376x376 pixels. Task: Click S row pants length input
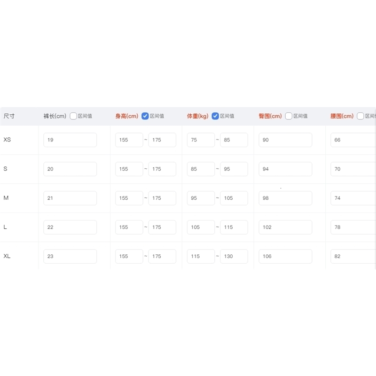pyautogui.click(x=70, y=169)
